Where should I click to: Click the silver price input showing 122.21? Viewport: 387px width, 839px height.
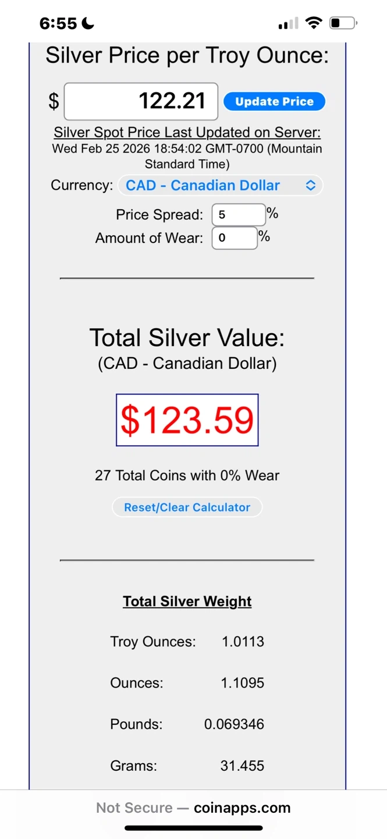tap(141, 101)
